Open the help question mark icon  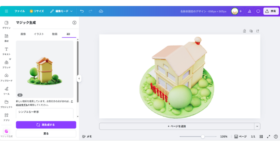point(276,136)
